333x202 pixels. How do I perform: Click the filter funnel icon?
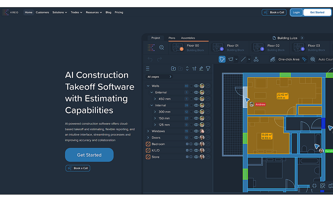208,68
